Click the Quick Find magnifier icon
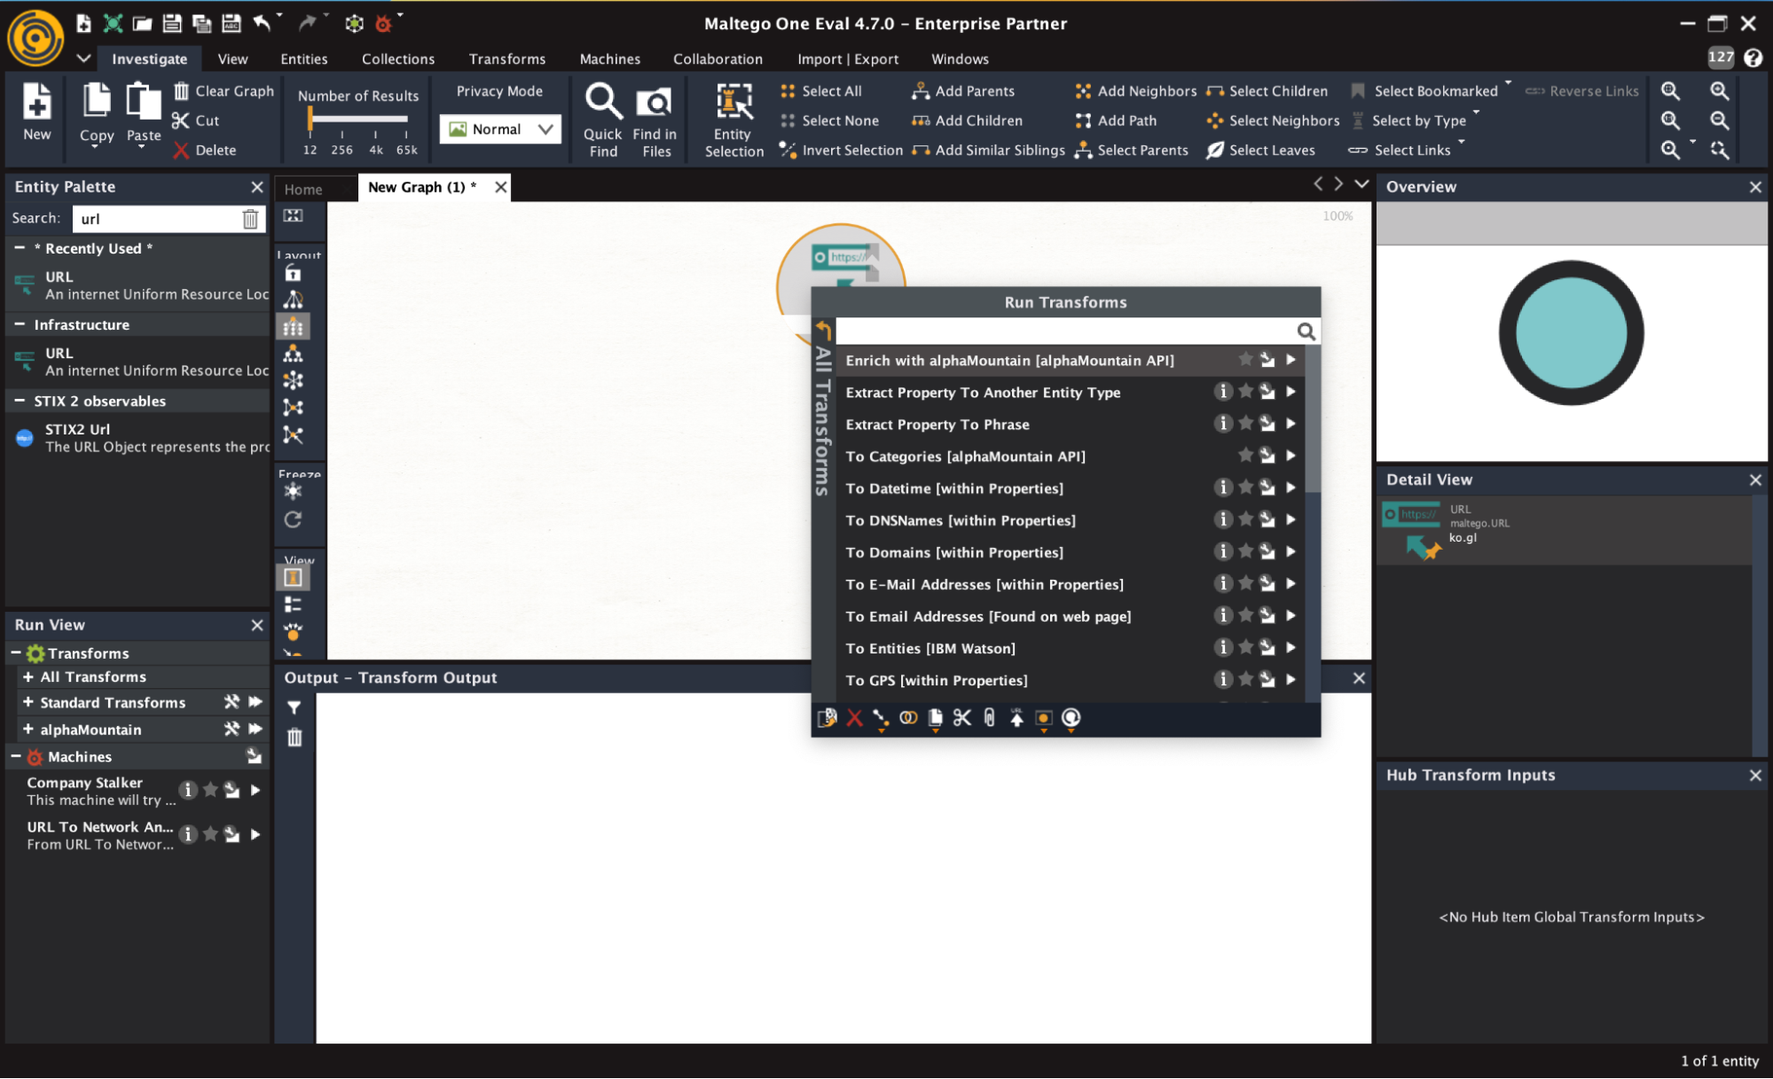Viewport: 1773px width, 1079px height. pos(603,102)
